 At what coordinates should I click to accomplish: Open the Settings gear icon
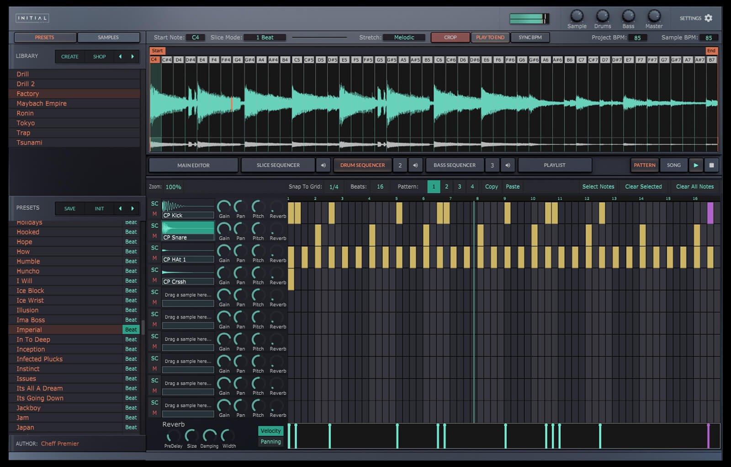(708, 18)
